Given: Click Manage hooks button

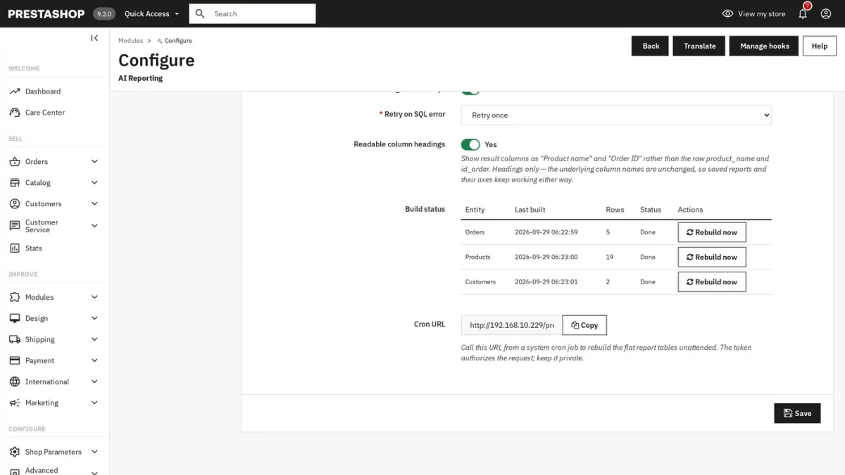Looking at the screenshot, I should pos(764,46).
